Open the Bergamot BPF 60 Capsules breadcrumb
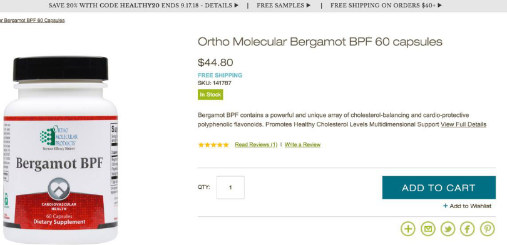The height and width of the screenshot is (245, 507). pos(33,21)
